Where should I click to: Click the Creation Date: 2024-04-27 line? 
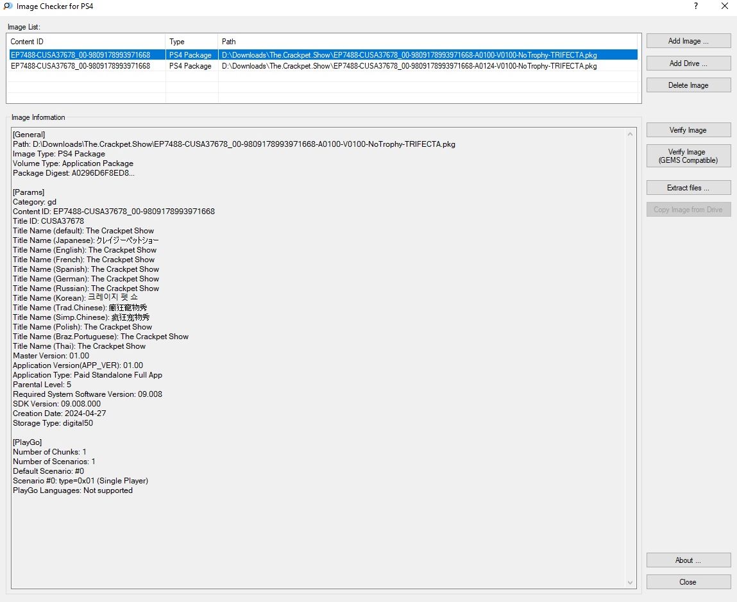click(59, 414)
